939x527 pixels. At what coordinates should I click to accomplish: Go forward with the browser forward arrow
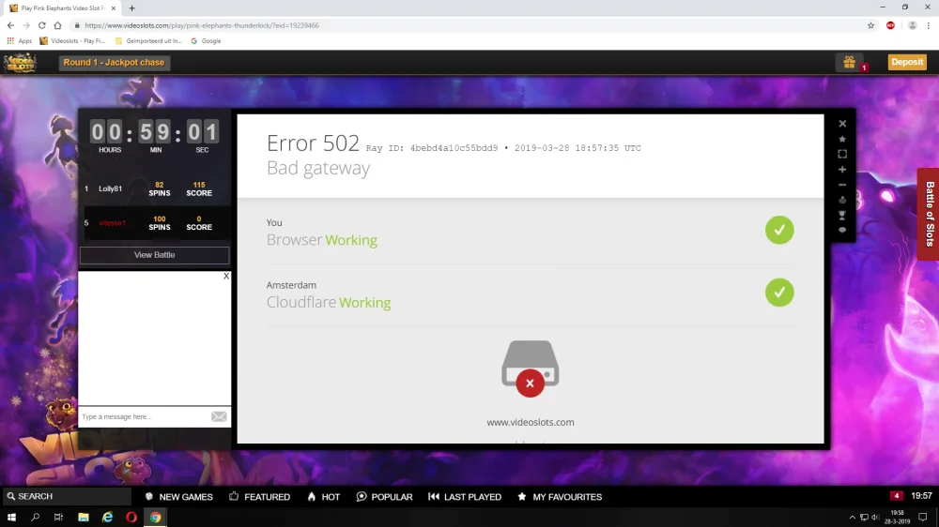26,25
